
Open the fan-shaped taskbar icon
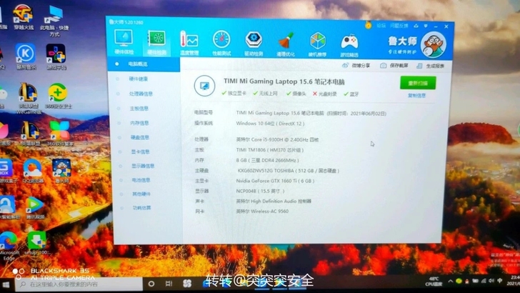[187, 284]
